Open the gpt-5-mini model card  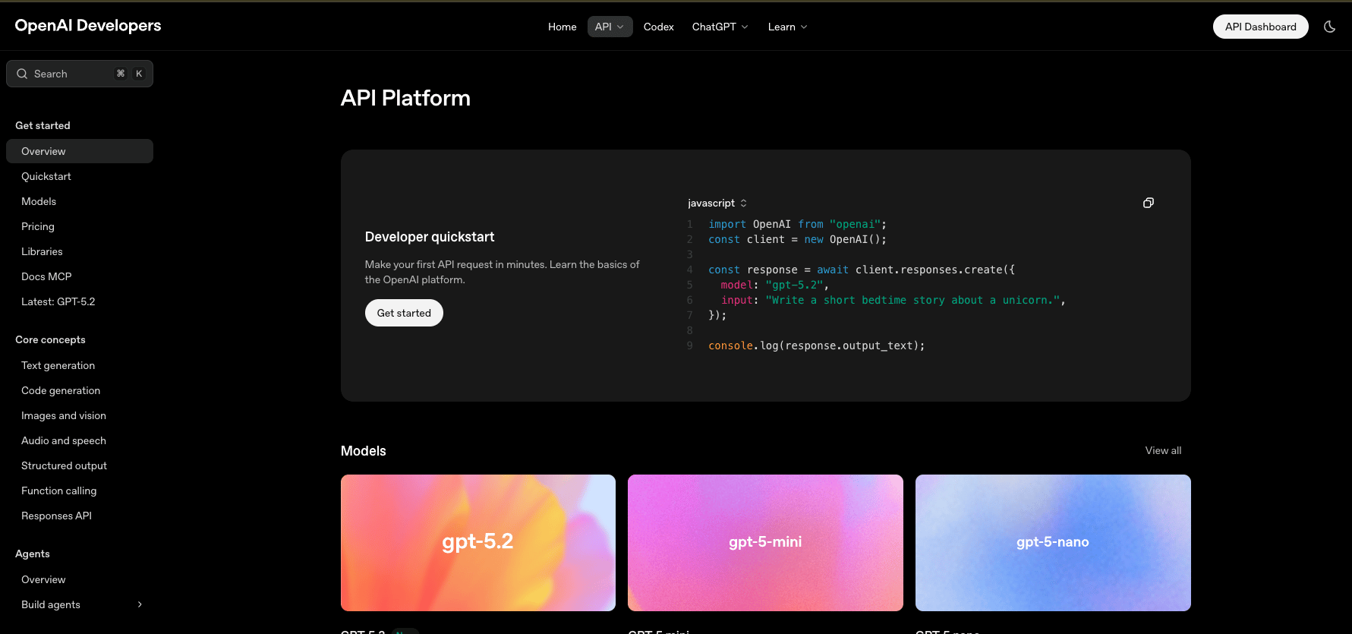765,543
